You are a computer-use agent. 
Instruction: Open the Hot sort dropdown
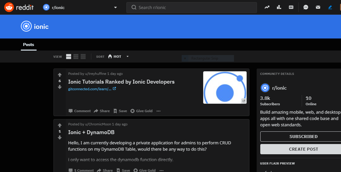pos(119,57)
